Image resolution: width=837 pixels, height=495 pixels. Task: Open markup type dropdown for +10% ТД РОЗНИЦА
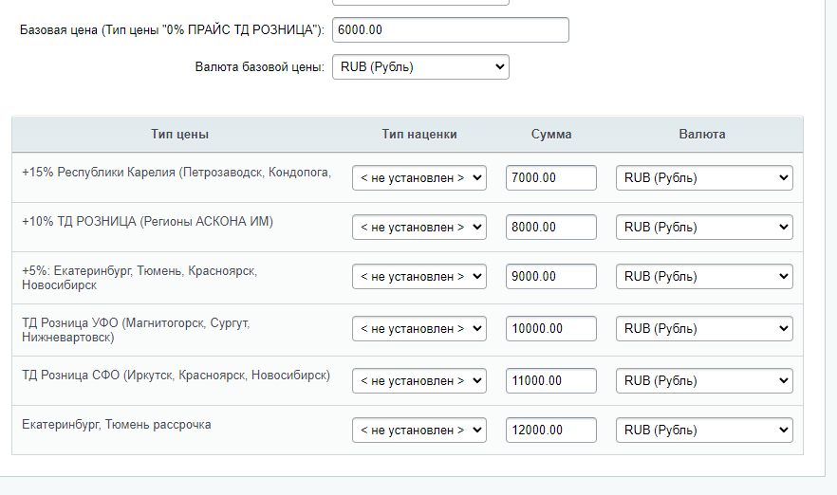coord(418,228)
